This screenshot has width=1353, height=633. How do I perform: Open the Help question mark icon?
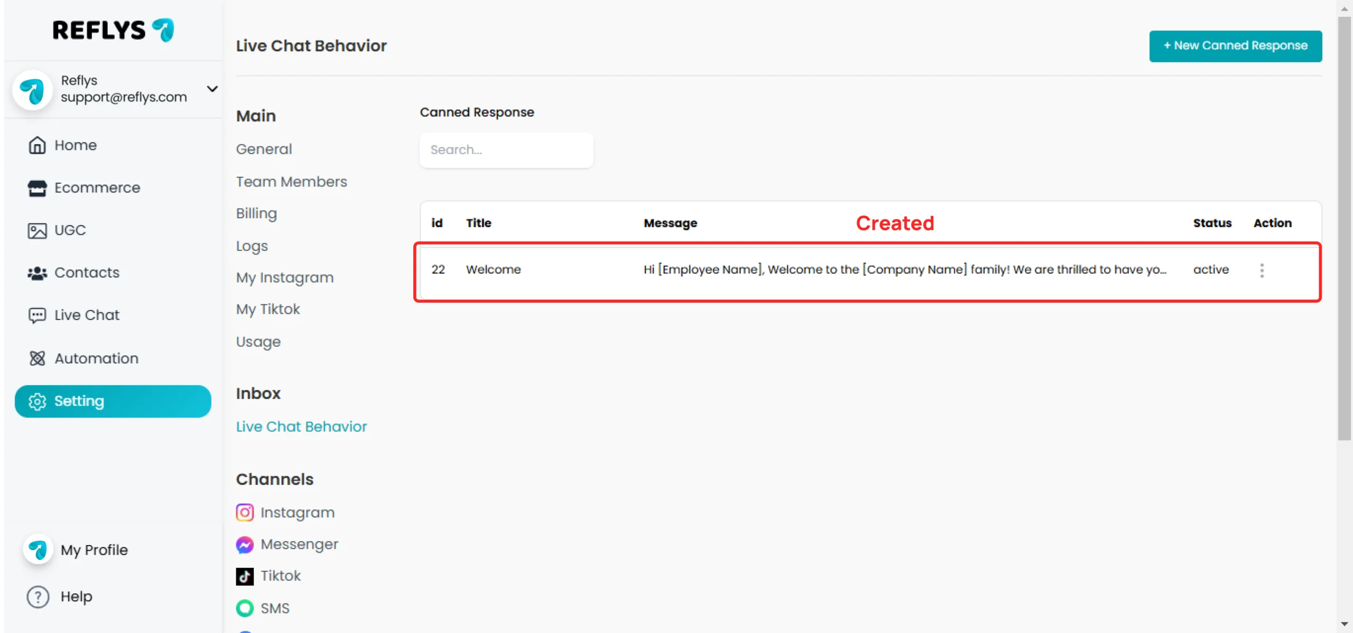pyautogui.click(x=38, y=597)
